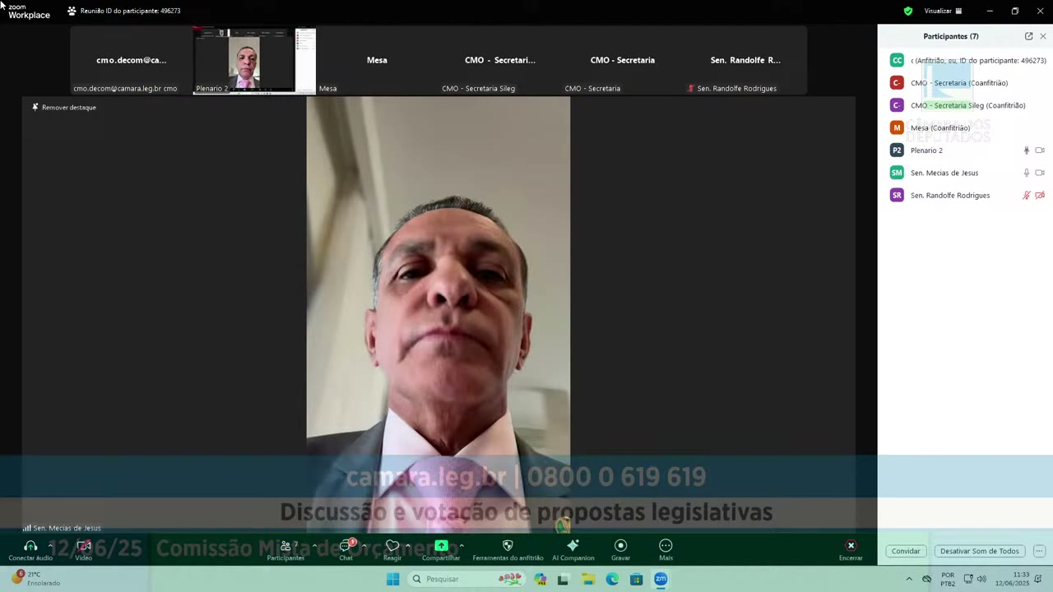Click the taskbar Pesquisar search box
Viewport: 1053px width, 592px height.
466,579
